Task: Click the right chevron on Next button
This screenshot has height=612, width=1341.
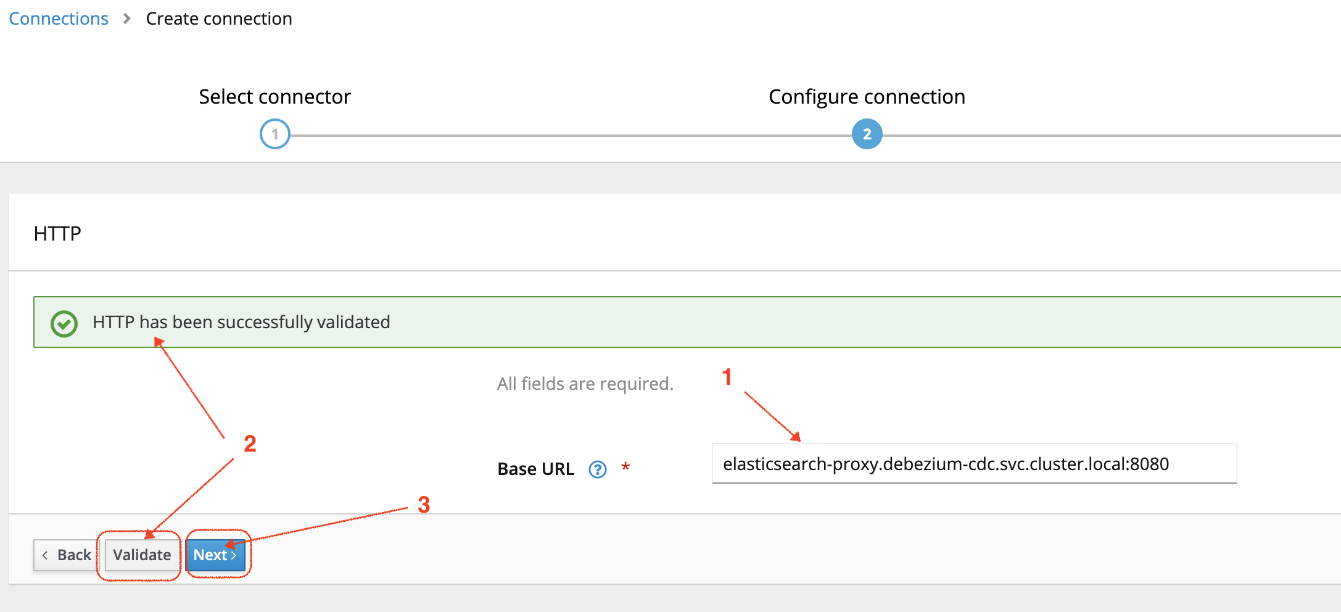Action: pyautogui.click(x=234, y=555)
